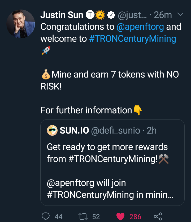The image size is (191, 222).
Task: Click the 52 retweets count
Action: click(96, 217)
